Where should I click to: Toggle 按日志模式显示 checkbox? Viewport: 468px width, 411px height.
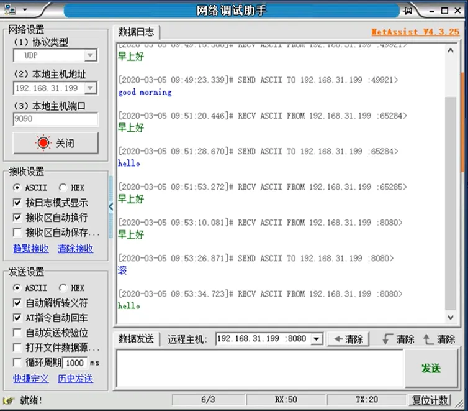click(17, 203)
